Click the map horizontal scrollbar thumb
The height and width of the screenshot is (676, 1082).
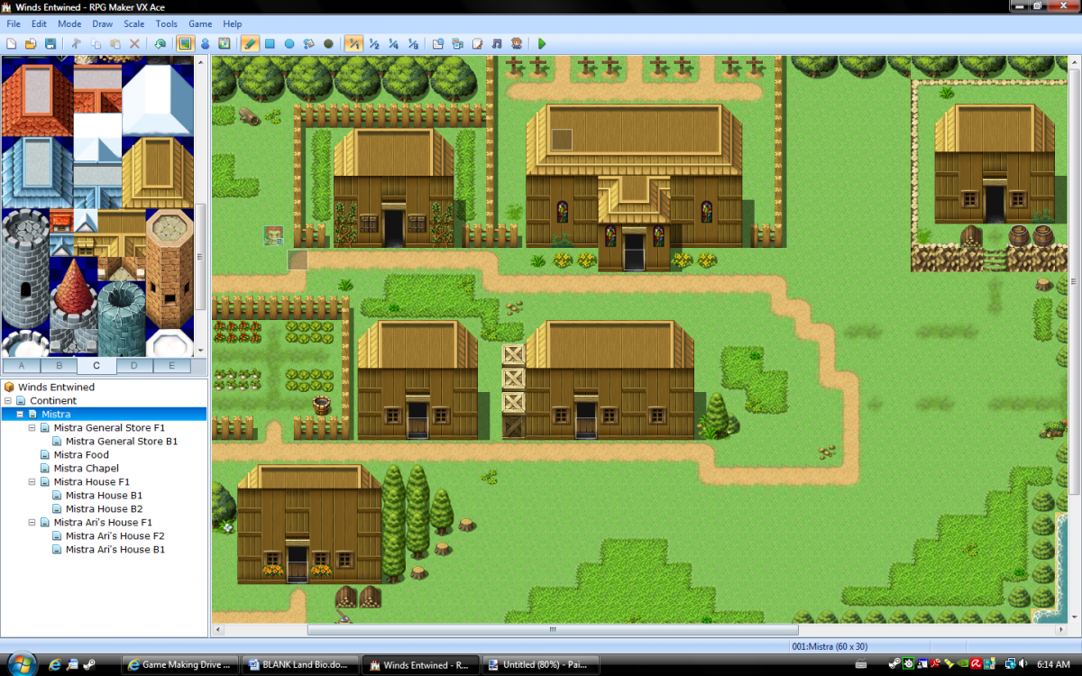[553, 630]
